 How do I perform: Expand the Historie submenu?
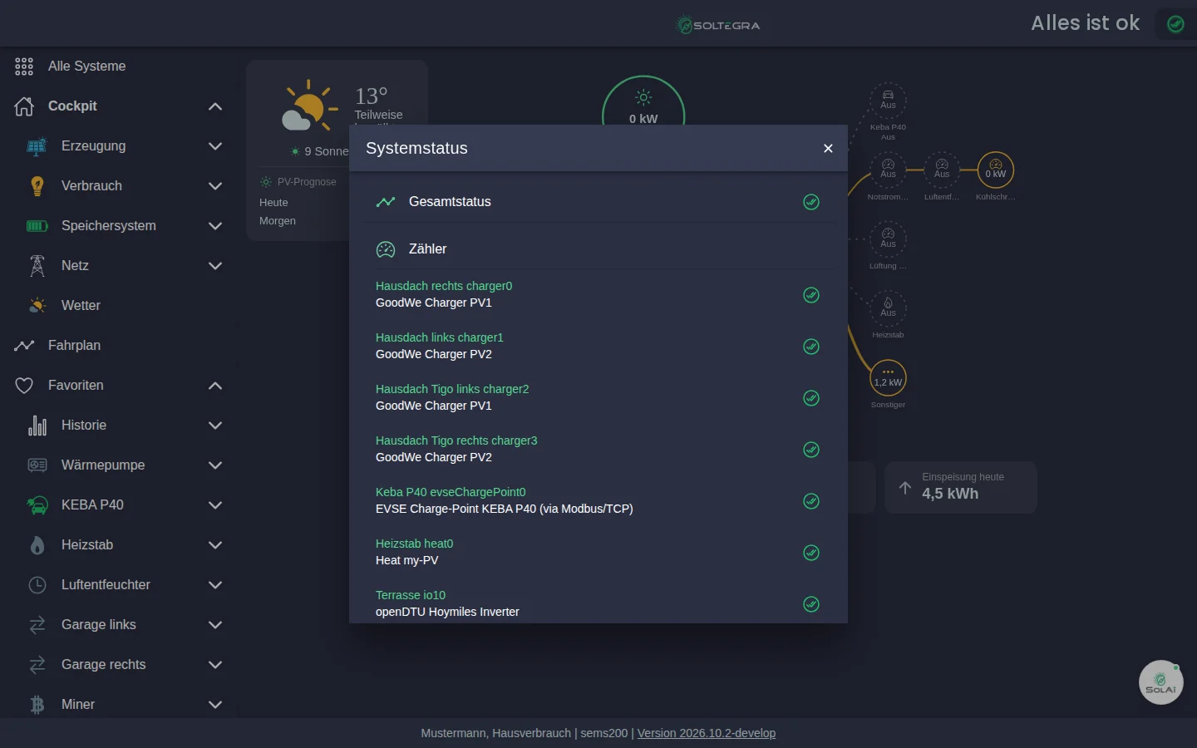coord(215,426)
